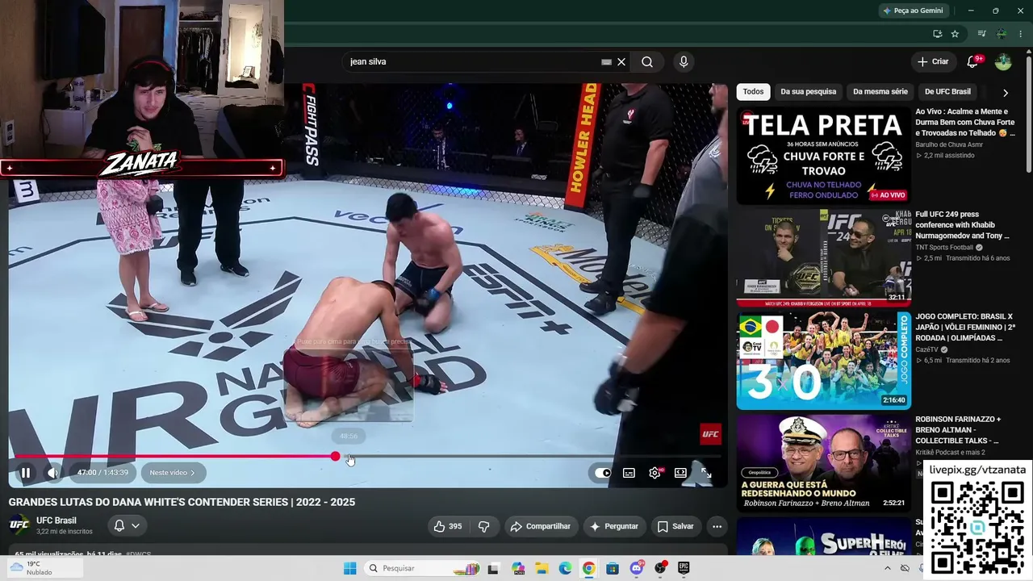
Task: Open Task View on the taskbar
Action: click(x=493, y=568)
